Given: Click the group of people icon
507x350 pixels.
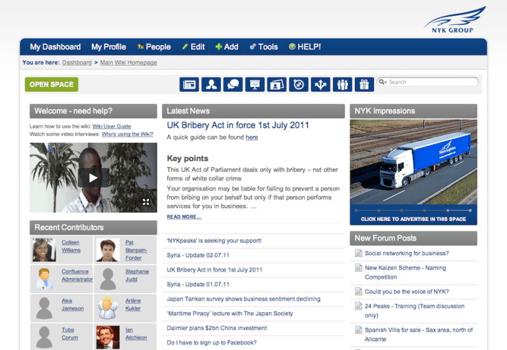Looking at the screenshot, I should [x=342, y=84].
